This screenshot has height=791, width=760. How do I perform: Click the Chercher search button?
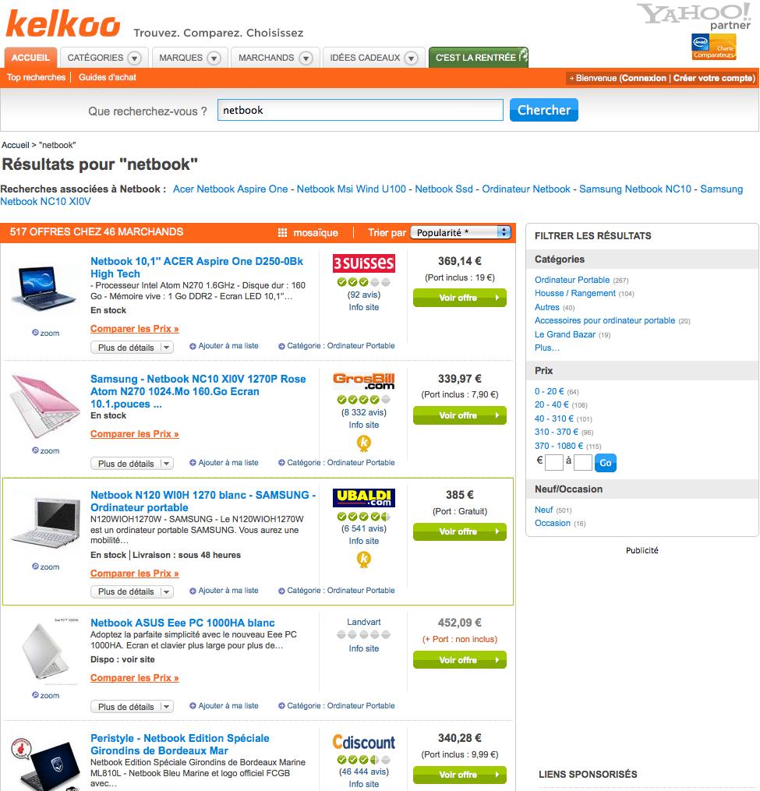tap(544, 110)
